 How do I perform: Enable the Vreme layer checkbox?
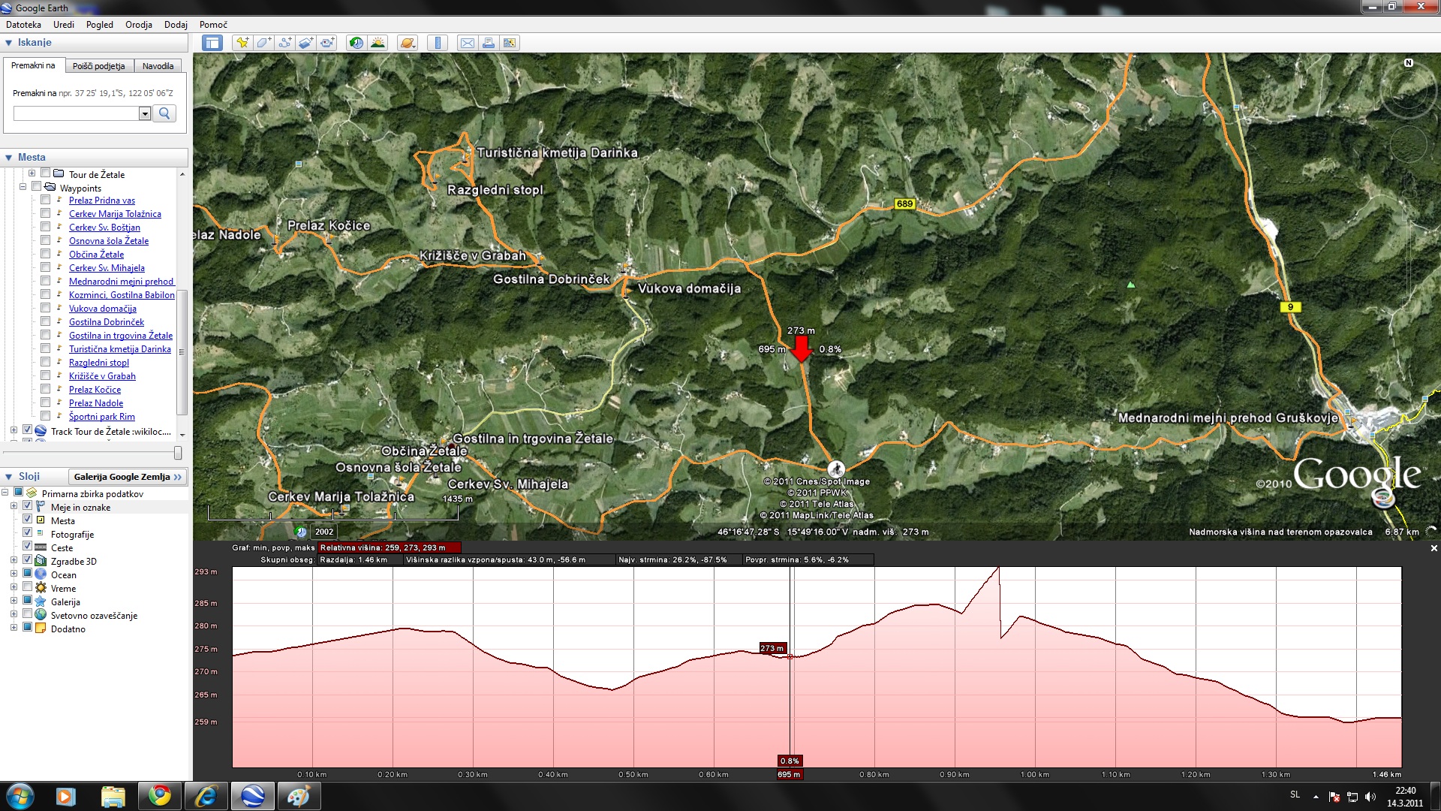[28, 587]
